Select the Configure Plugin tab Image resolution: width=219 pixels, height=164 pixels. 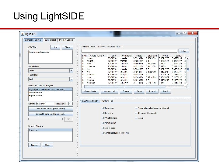click(x=90, y=101)
